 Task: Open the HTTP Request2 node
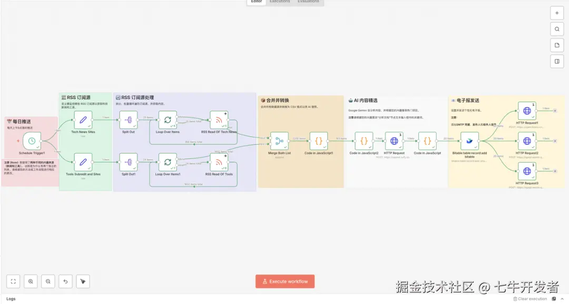pyautogui.click(x=527, y=141)
